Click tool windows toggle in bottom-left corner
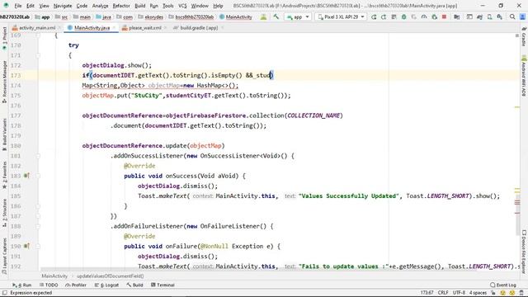Viewport: 528px width, 297px height. click(4, 293)
